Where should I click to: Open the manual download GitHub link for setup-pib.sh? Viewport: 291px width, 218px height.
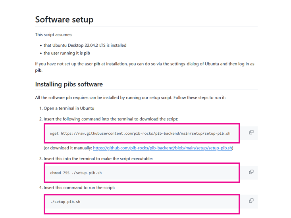pos(163,148)
